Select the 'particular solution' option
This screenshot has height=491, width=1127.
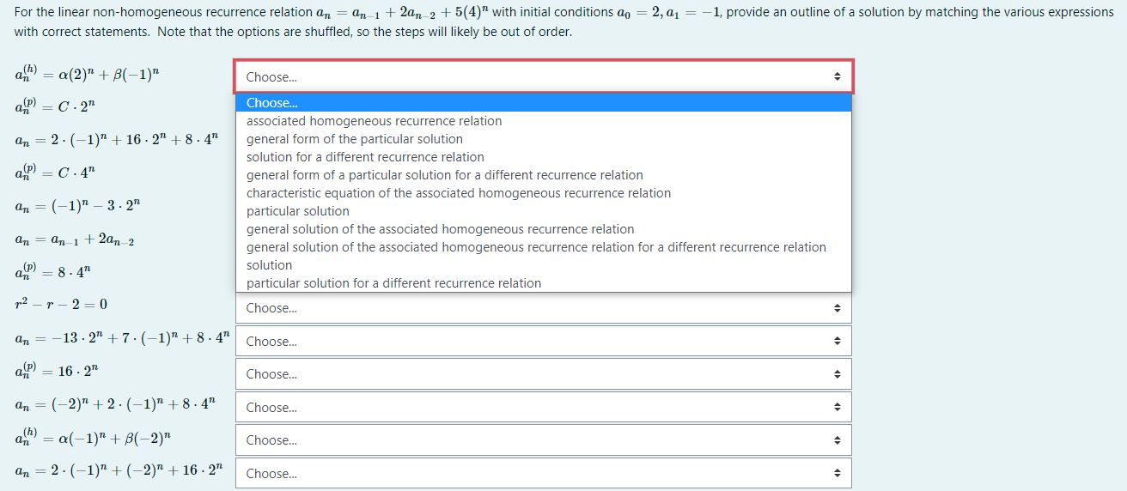pos(544,211)
